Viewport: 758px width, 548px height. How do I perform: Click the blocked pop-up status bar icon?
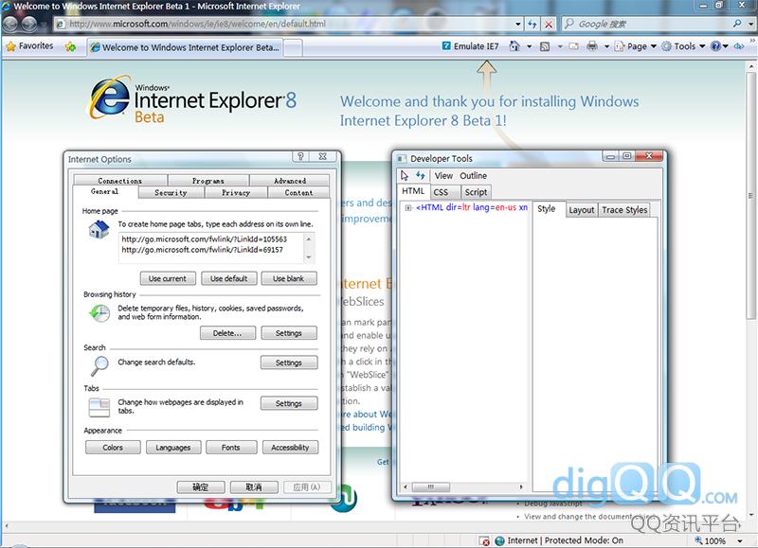[x=484, y=540]
